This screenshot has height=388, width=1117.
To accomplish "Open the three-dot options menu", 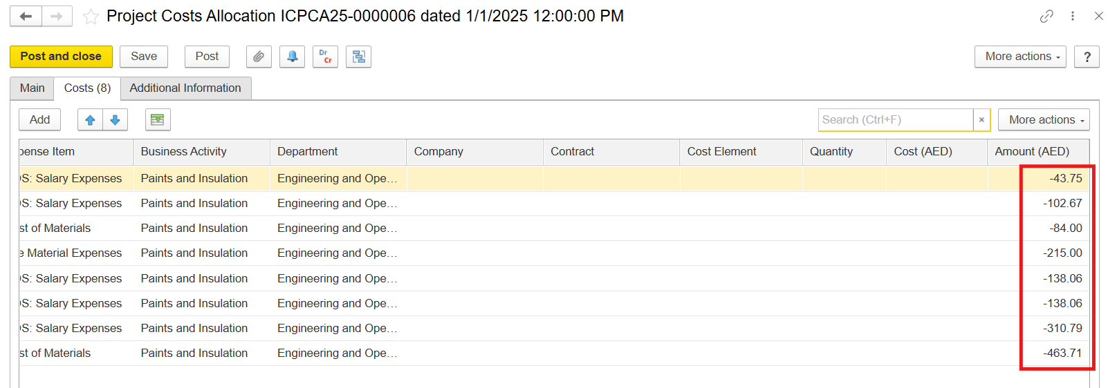I will click(x=1073, y=16).
